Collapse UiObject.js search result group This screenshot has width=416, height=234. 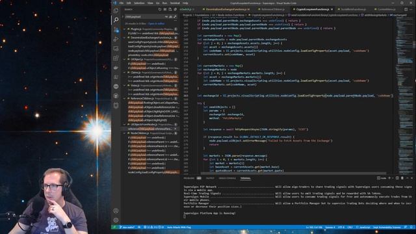(x=124, y=59)
